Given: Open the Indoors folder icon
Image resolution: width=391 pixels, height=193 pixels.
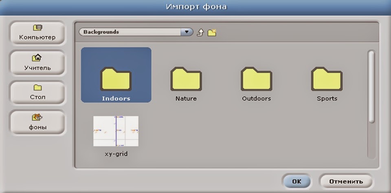Looking at the screenshot, I should (x=116, y=79).
